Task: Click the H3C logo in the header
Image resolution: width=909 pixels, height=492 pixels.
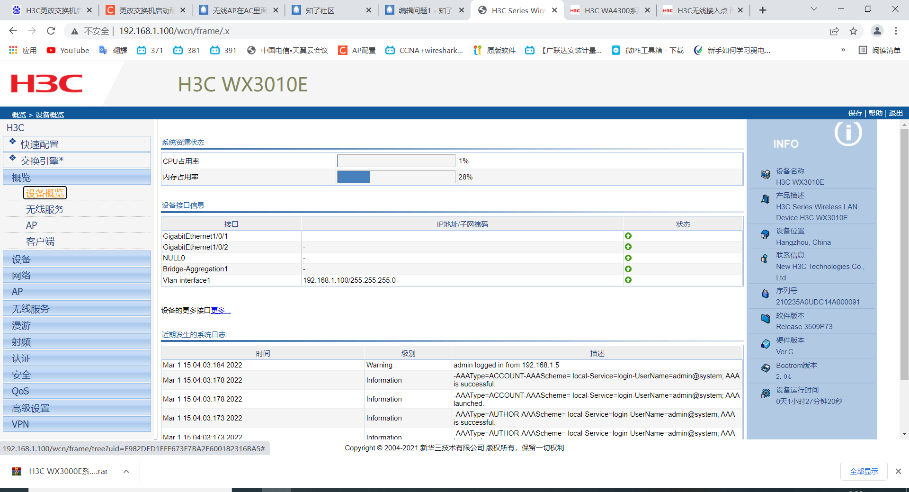Action: click(x=47, y=83)
